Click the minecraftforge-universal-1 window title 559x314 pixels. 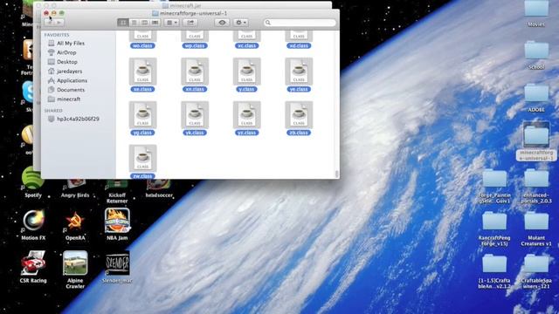pos(194,13)
